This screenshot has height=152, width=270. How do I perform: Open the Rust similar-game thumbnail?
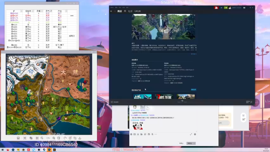click(x=142, y=96)
